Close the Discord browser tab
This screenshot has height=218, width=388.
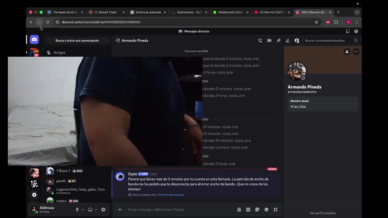point(330,12)
